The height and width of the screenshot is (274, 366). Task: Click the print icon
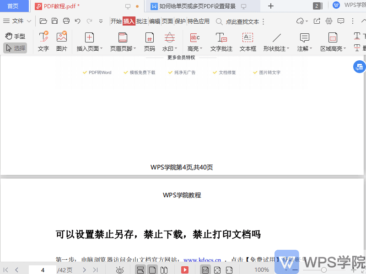click(66, 21)
